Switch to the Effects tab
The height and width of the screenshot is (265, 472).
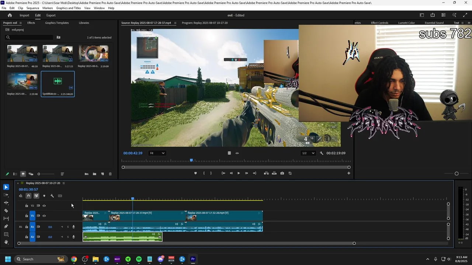[x=31, y=23]
